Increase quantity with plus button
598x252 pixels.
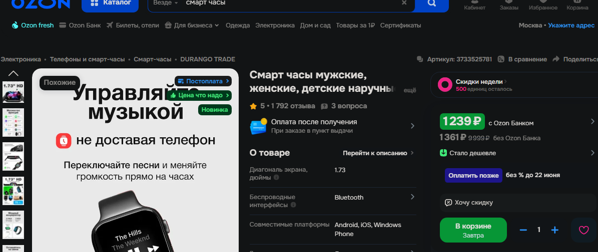555,230
